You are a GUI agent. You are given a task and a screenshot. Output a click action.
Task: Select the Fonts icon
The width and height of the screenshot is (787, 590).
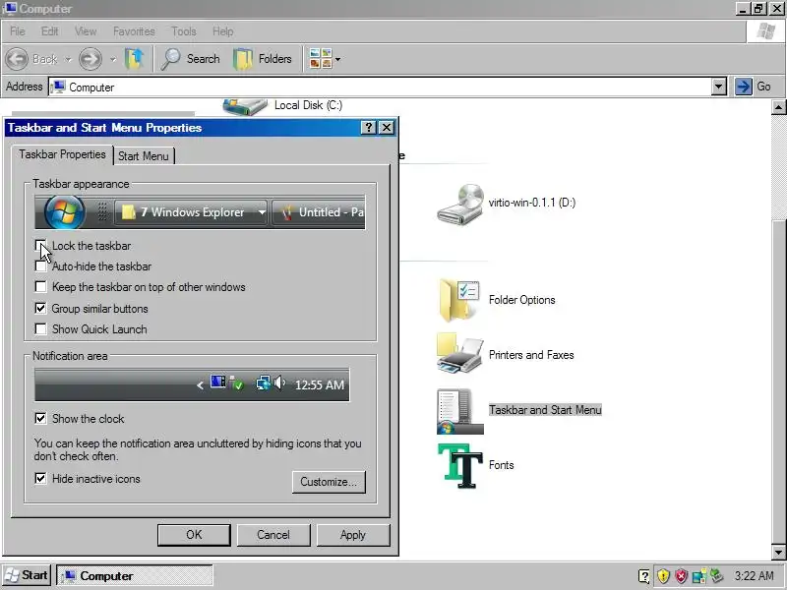(460, 465)
